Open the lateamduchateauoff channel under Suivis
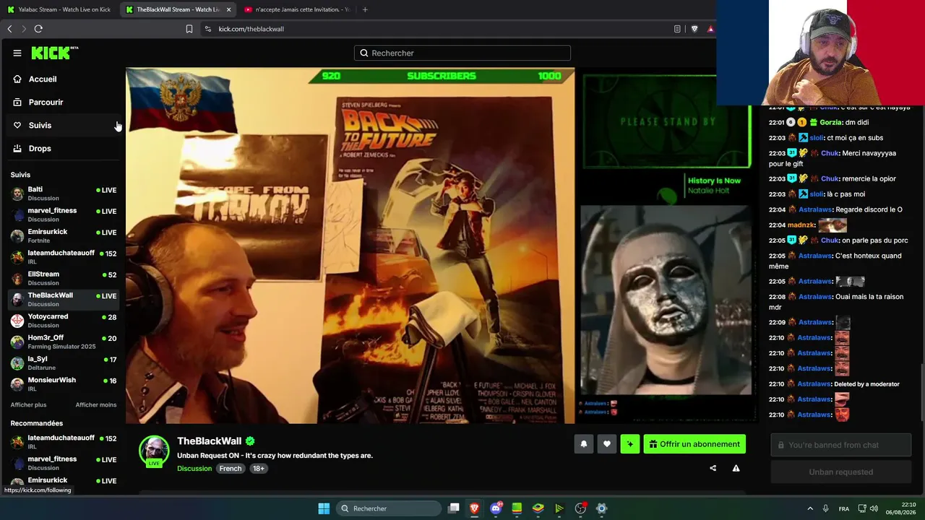Image resolution: width=925 pixels, height=520 pixels. pos(64,257)
